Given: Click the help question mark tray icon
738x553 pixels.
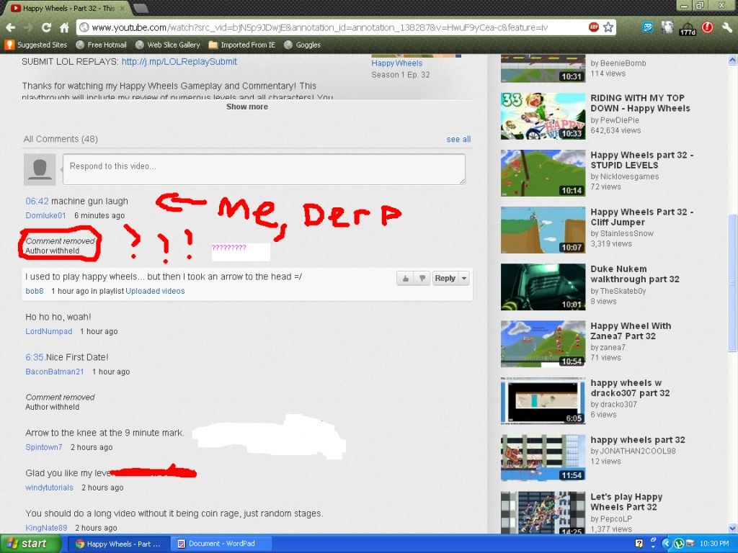Looking at the screenshot, I should coord(639,544).
